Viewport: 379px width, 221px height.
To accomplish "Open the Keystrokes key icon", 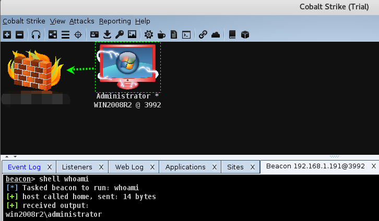I will pos(120,35).
